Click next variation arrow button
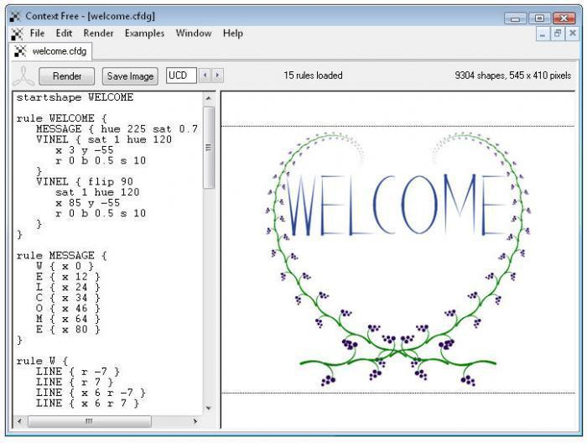587x443 pixels. tap(217, 76)
